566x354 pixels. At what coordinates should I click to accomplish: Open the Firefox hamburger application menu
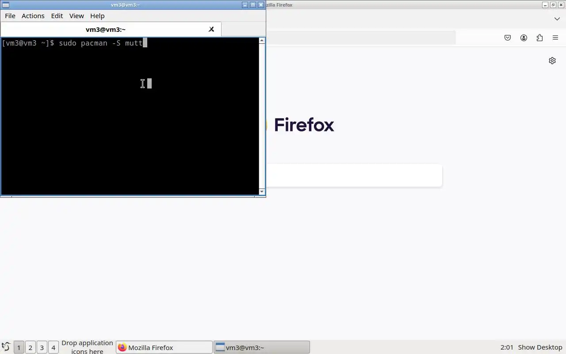pos(555,38)
